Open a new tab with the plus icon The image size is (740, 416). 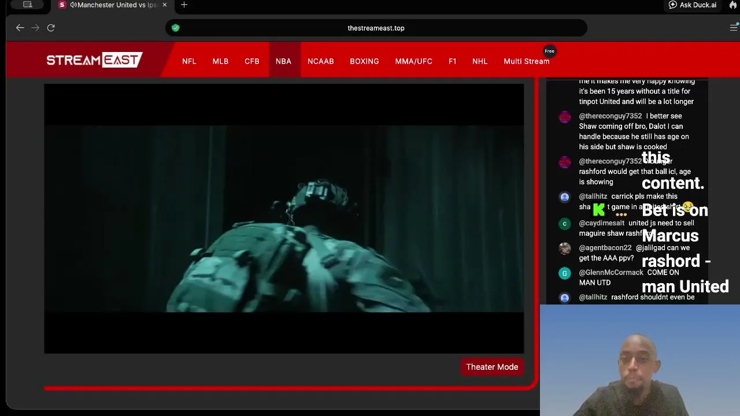184,5
